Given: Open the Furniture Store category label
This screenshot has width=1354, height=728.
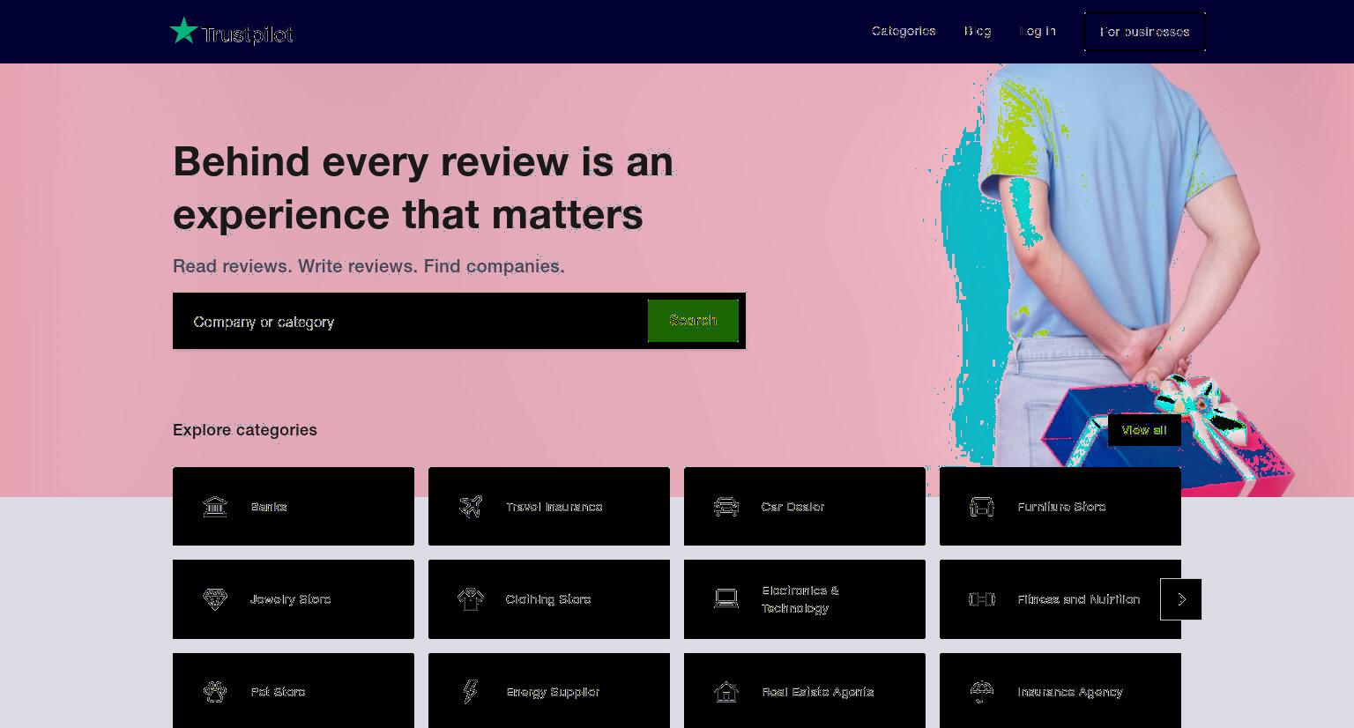Looking at the screenshot, I should coord(1061,507).
